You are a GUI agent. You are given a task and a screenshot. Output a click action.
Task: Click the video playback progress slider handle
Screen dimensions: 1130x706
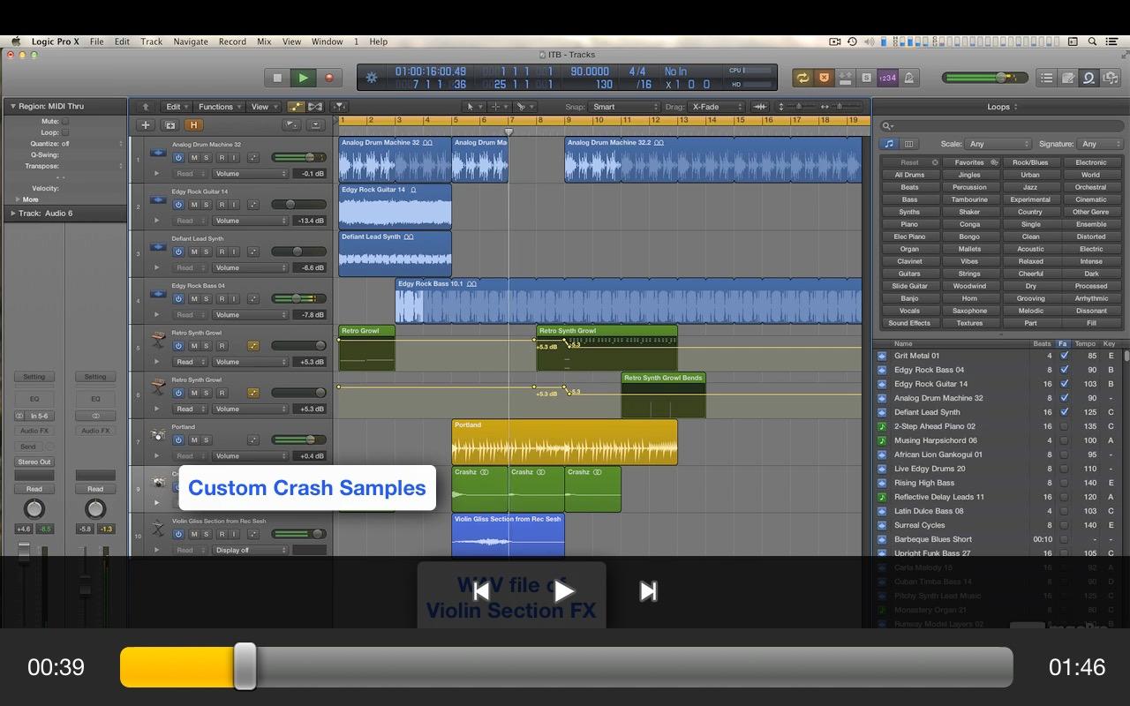[x=245, y=666]
